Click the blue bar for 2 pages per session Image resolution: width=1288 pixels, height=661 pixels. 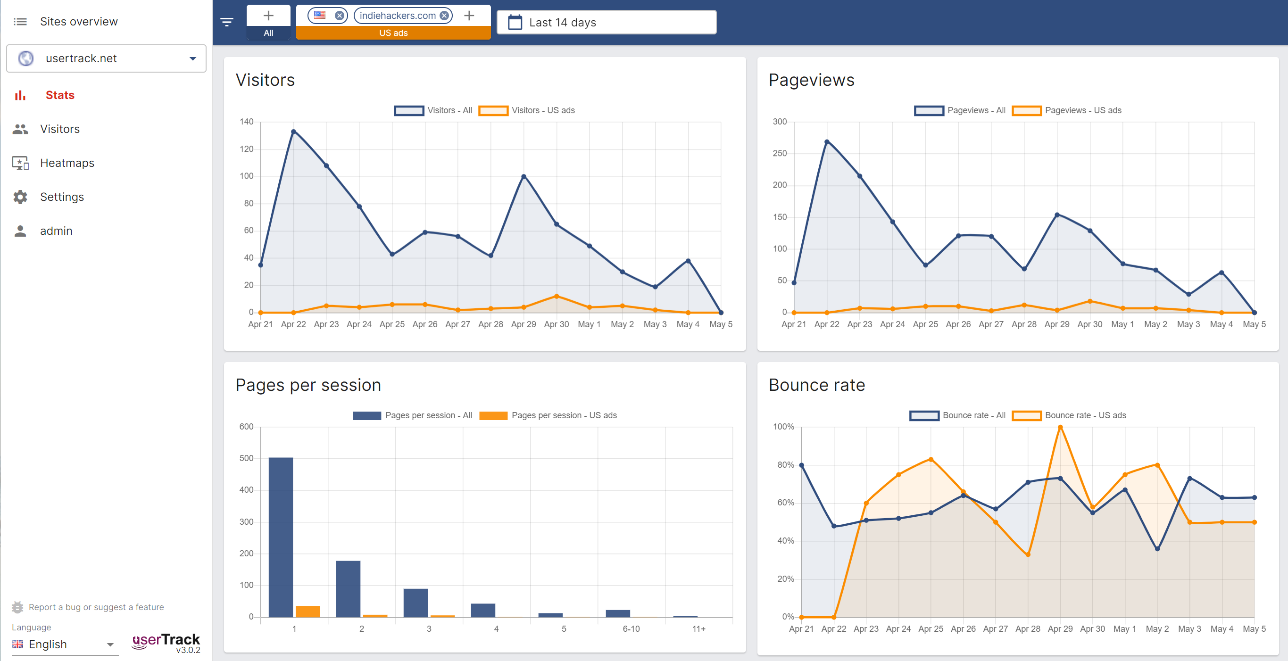348,589
